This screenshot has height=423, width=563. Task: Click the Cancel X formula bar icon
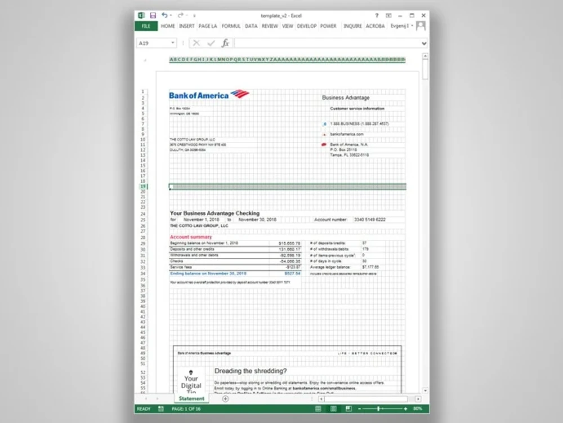coord(196,43)
